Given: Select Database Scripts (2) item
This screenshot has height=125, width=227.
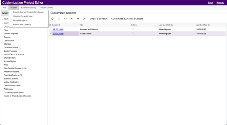Looking at the screenshot, I should [x=12, y=48].
